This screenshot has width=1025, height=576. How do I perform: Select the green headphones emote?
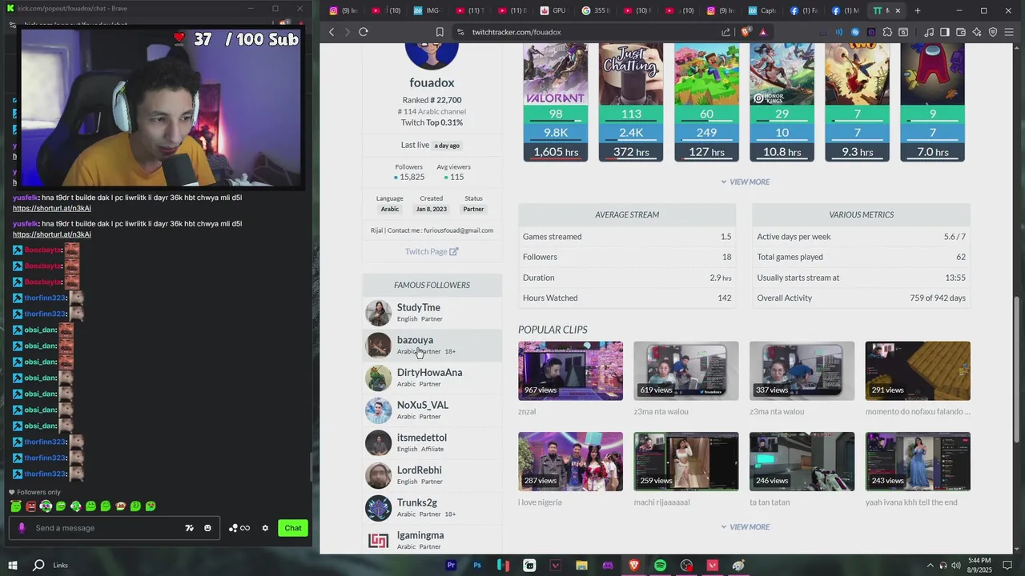[x=46, y=506]
